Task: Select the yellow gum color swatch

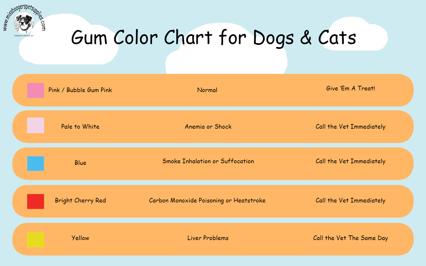Action: (36, 240)
